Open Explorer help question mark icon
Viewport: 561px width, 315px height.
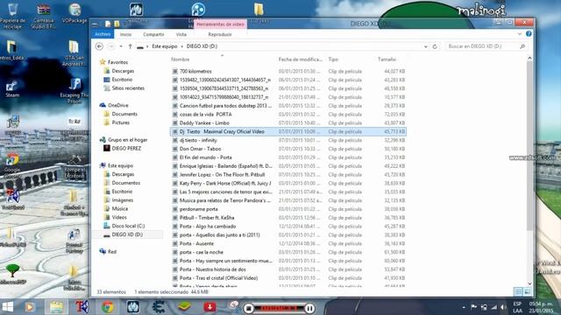click(529, 33)
